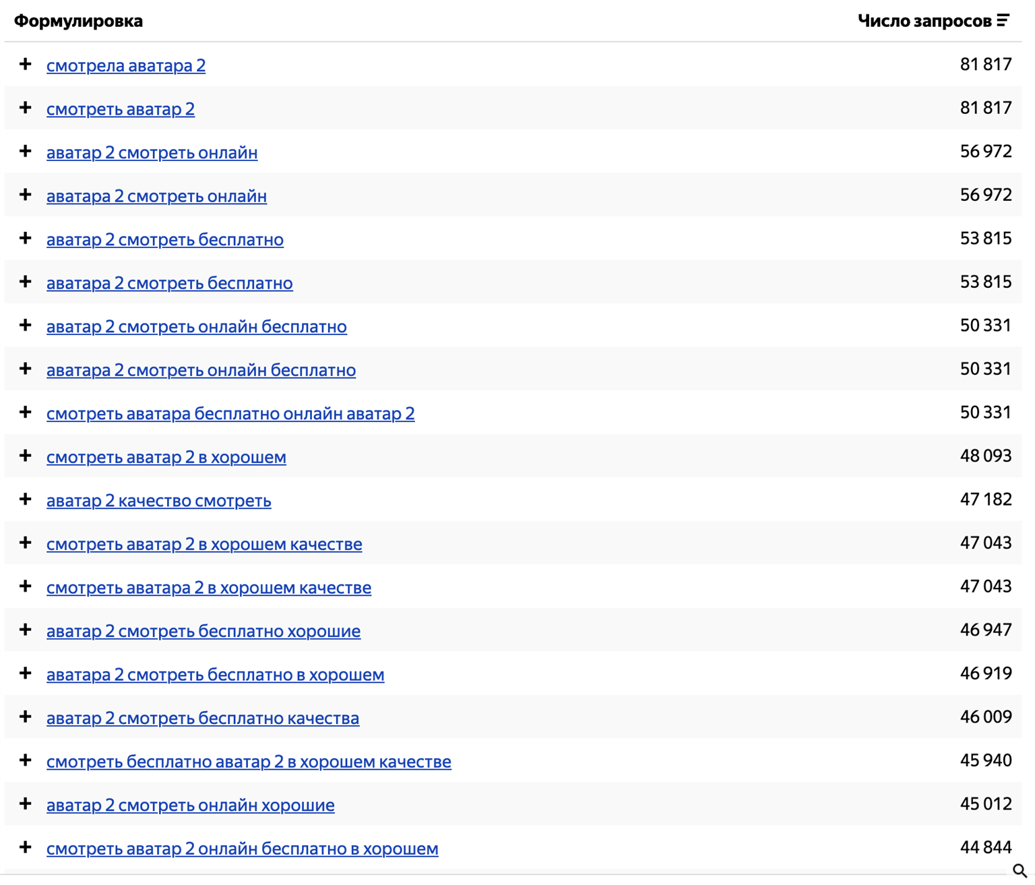Image resolution: width=1035 pixels, height=885 pixels.
Task: Open link 'аватар 2 смотреть бесплатно качества'
Action: tap(203, 718)
